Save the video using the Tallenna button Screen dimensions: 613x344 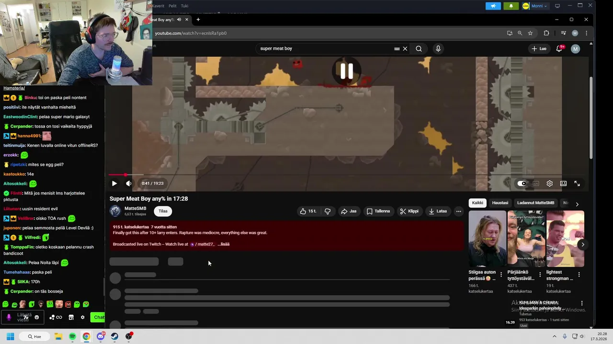point(378,211)
